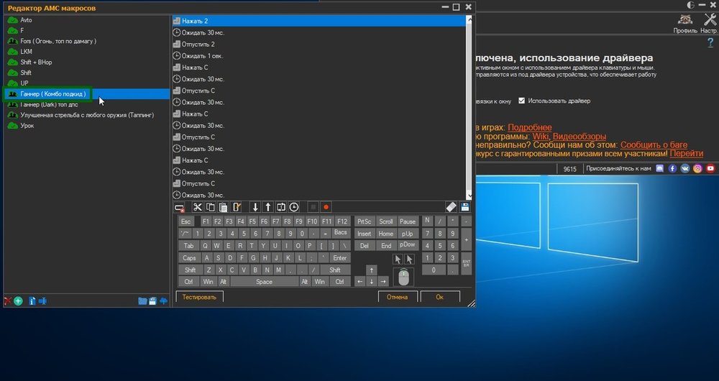Delete macro with red X icon

[x=7, y=301]
